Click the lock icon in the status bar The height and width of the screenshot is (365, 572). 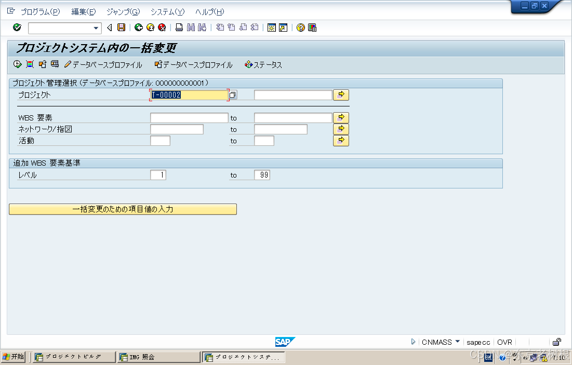(x=557, y=342)
